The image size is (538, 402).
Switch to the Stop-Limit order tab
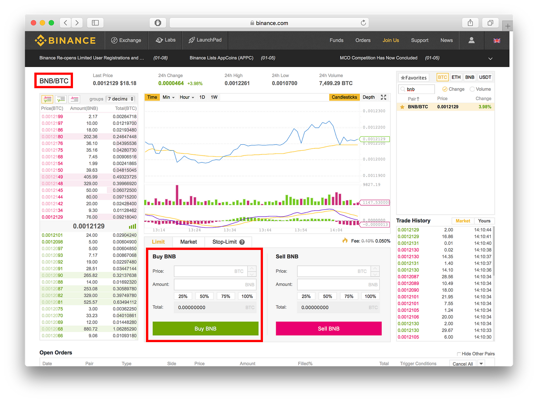(228, 242)
